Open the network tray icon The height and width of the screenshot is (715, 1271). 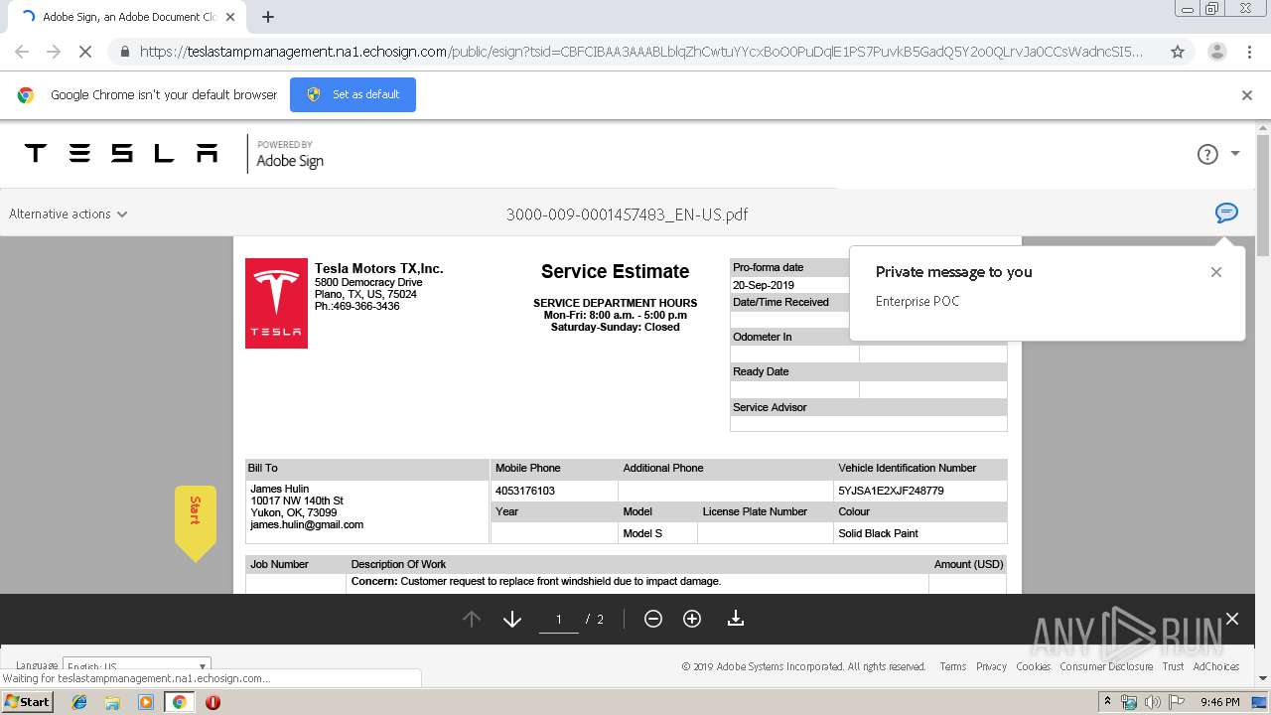tap(1129, 702)
